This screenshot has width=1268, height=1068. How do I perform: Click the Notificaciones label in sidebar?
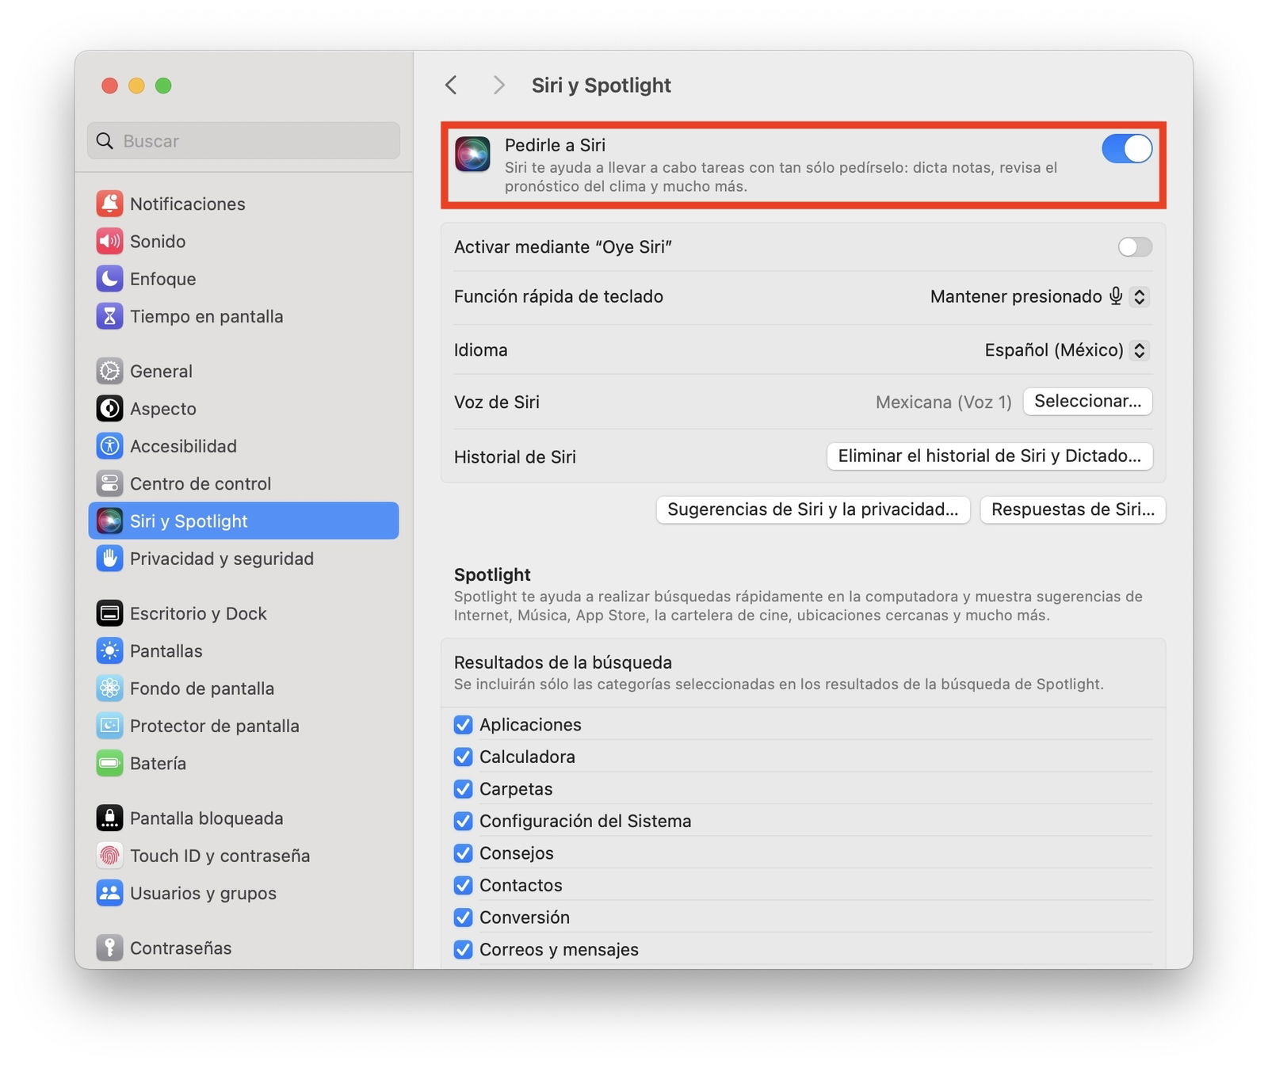pos(188,204)
